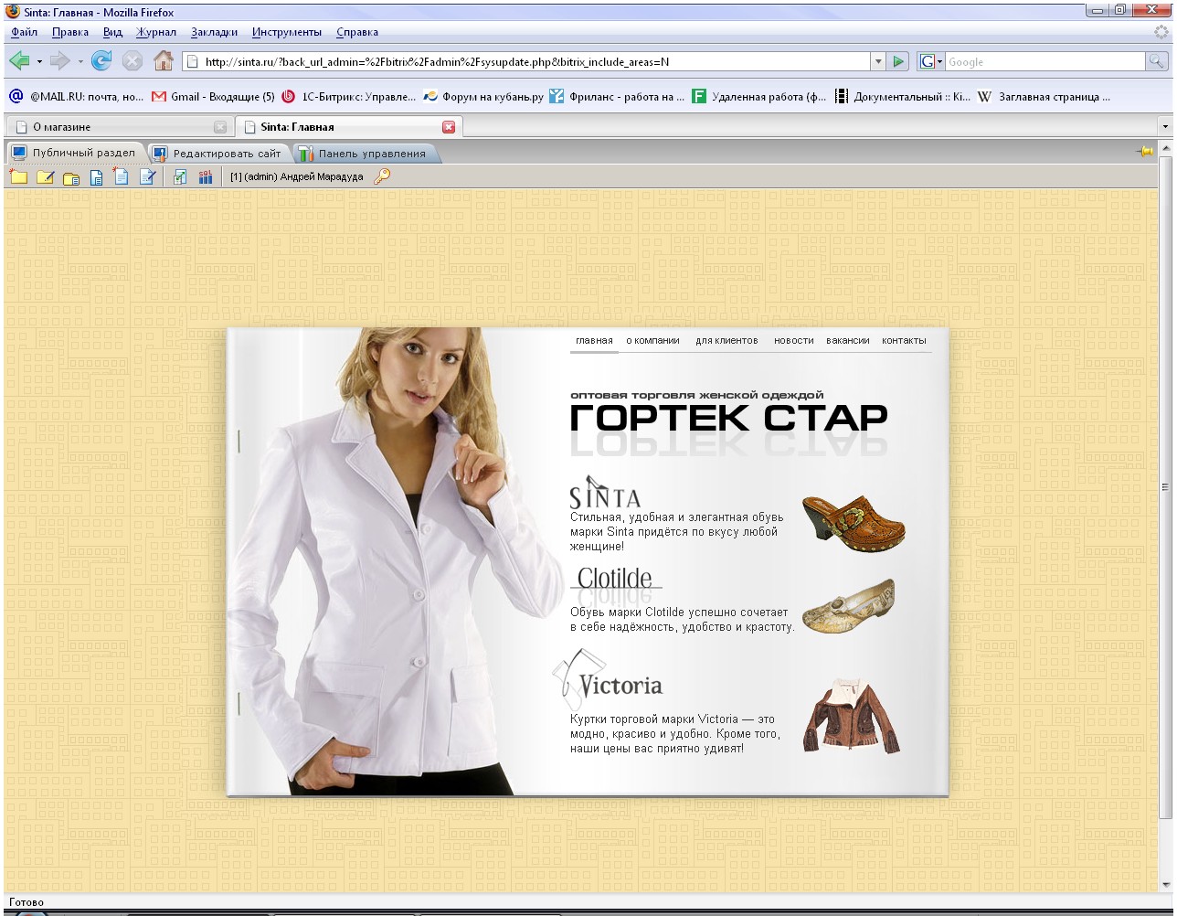The image size is (1177, 916).
Task: Open the о компании site link
Action: (x=652, y=340)
